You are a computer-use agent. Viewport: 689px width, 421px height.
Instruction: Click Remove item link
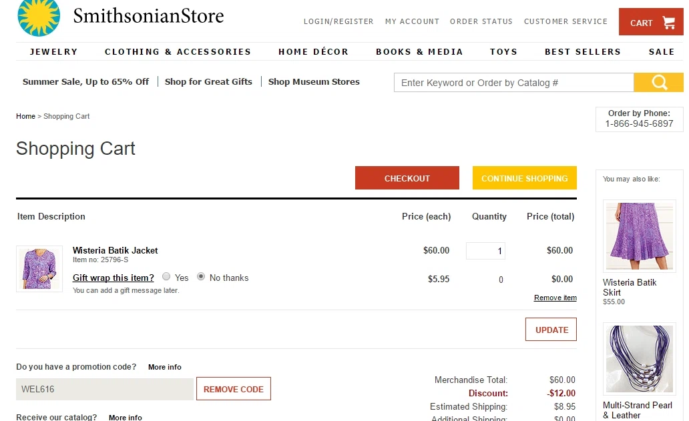(x=555, y=298)
